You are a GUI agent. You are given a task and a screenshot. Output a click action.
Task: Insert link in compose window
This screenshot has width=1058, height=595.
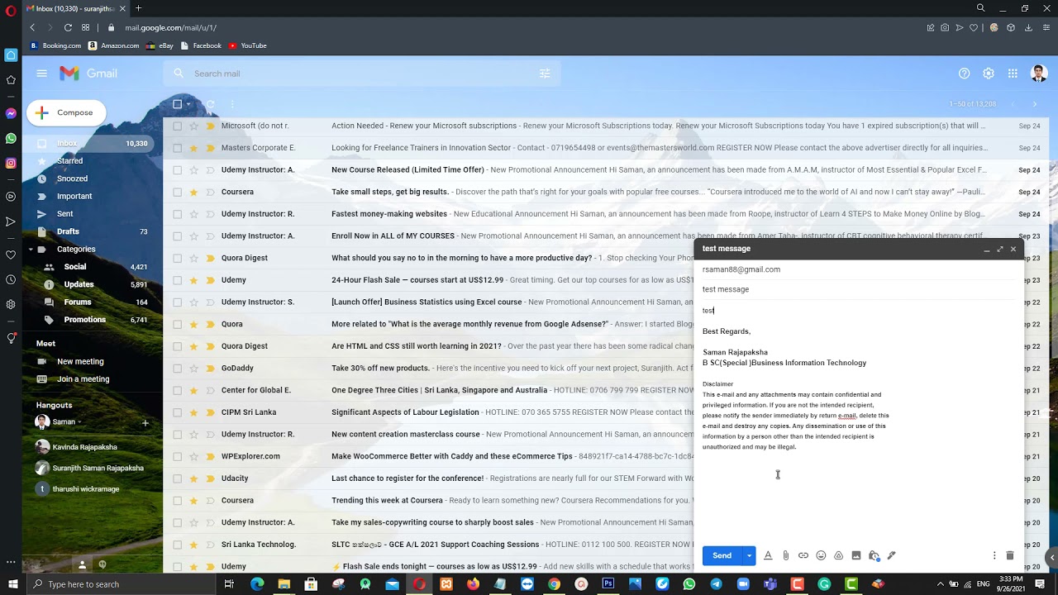[x=803, y=555]
